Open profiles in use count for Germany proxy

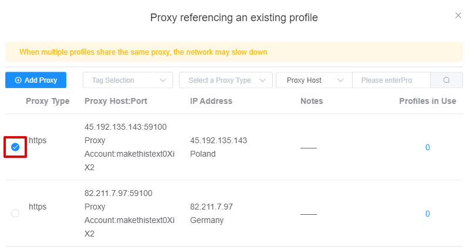click(x=427, y=214)
